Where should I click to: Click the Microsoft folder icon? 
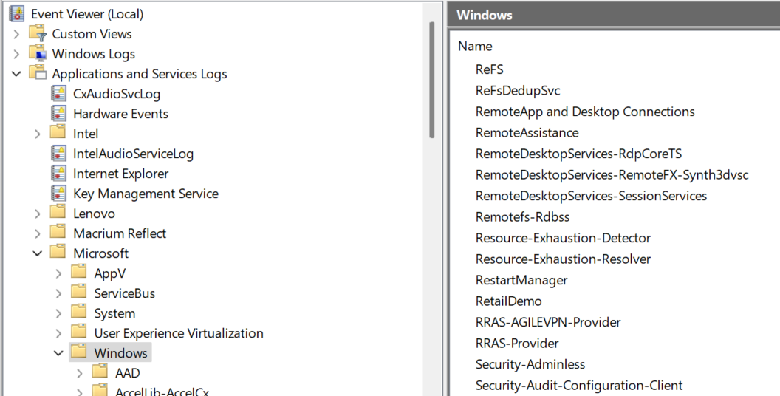coord(58,252)
